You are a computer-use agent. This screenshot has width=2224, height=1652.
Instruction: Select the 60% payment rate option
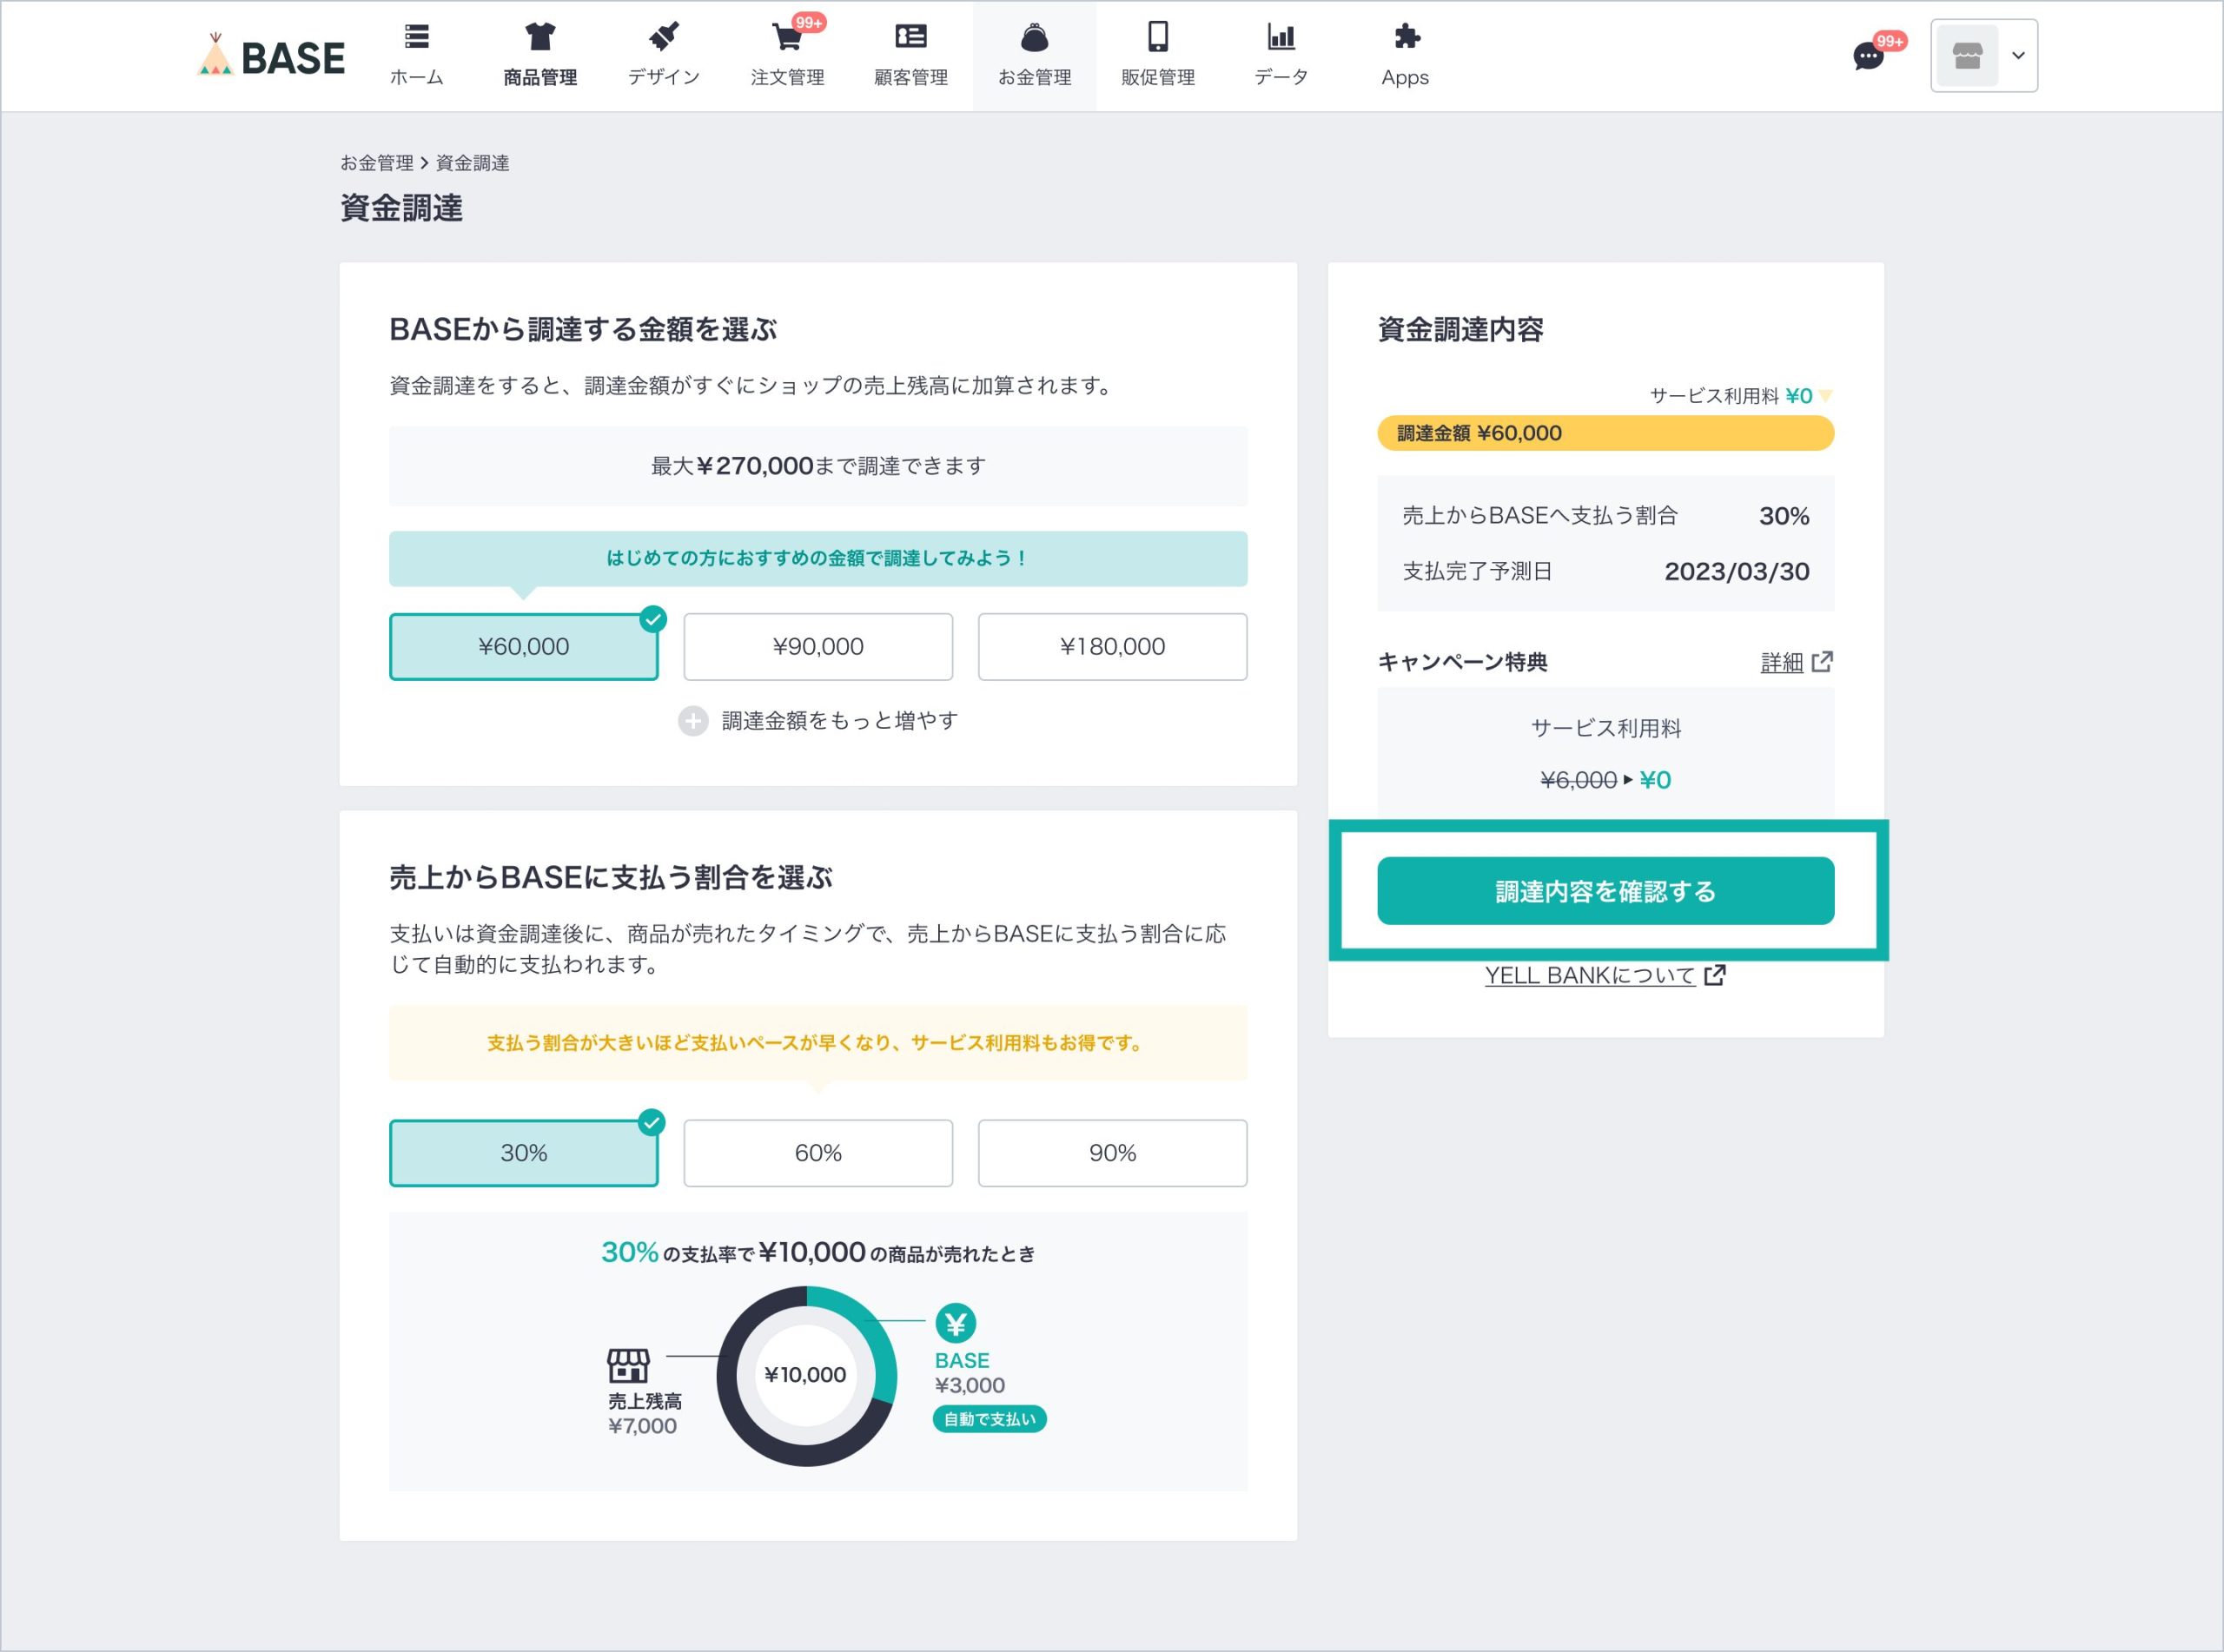[818, 1153]
